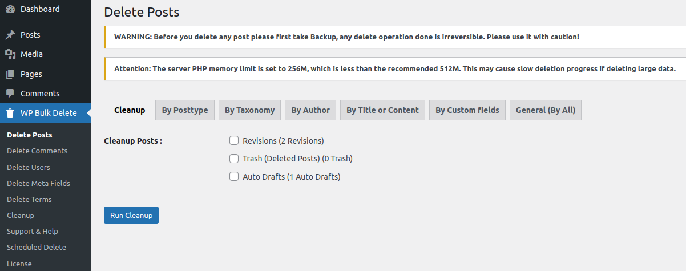The image size is (686, 271).
Task: Tick the Auto Drafts checkbox
Action: click(234, 177)
